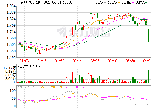Screen dimensions: 155x108
Task: Click the 成交量:109047 volume label
Action: [x=29, y=66]
